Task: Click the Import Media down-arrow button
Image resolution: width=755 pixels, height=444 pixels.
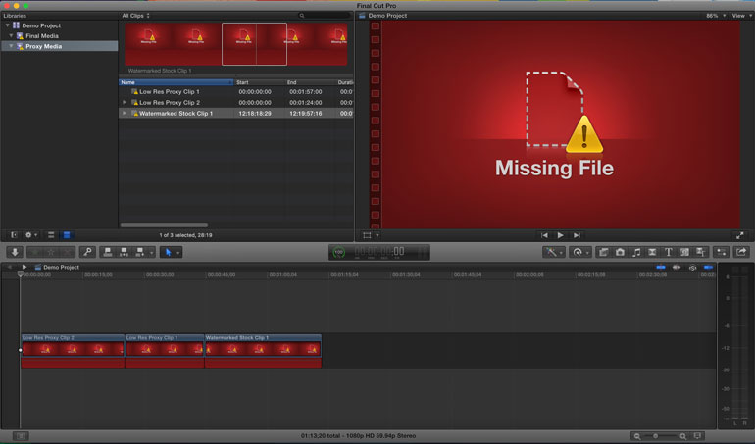Action: (15, 252)
